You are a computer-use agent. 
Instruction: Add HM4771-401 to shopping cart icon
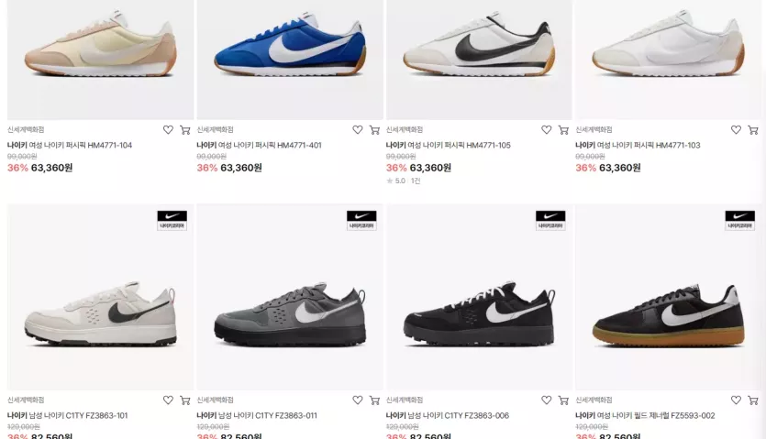tap(374, 130)
